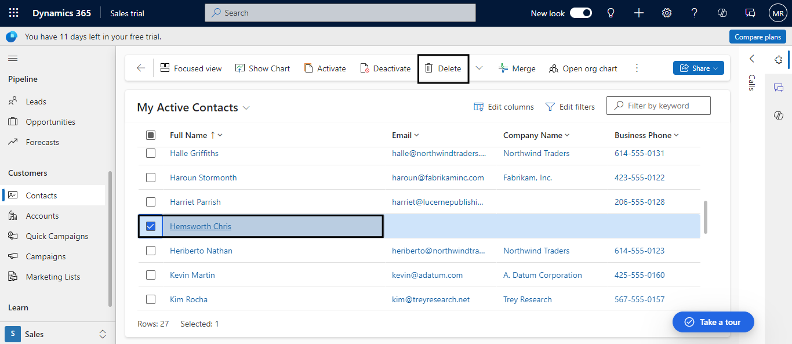Toggle the select all header checkbox

[x=151, y=135]
